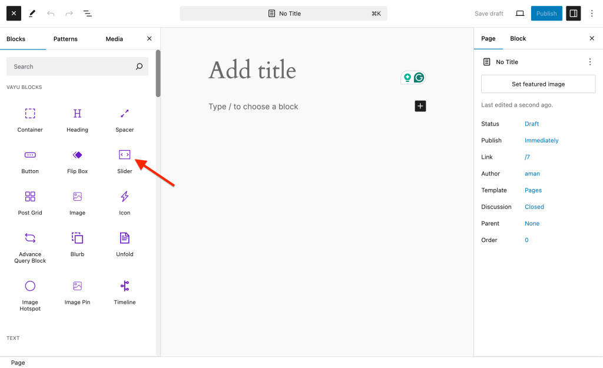Click the block search field
This screenshot has width=603, height=368.
(71, 67)
